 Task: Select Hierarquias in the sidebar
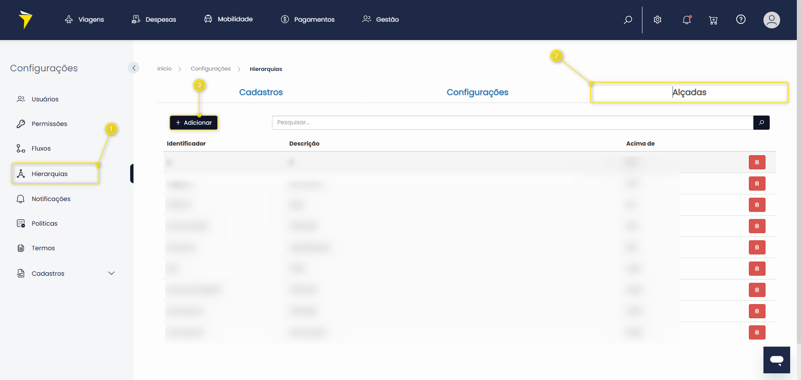(x=50, y=174)
